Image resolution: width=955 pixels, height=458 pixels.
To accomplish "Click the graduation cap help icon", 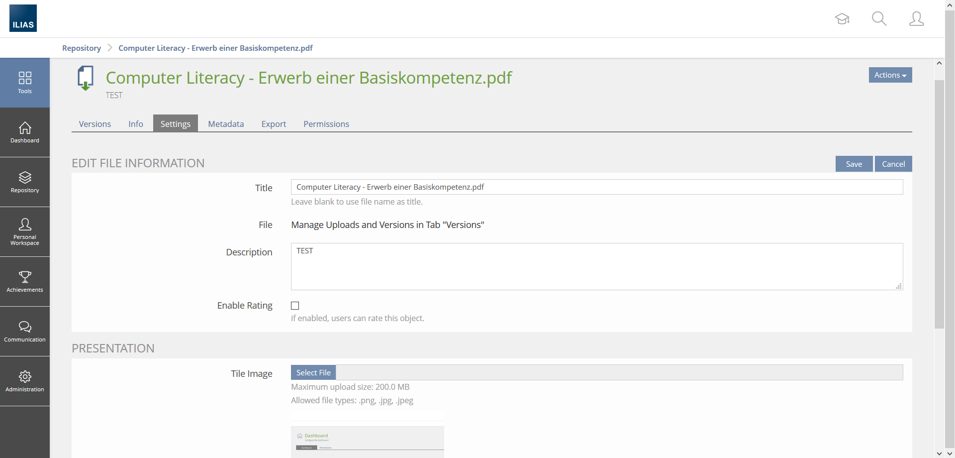I will pyautogui.click(x=842, y=19).
